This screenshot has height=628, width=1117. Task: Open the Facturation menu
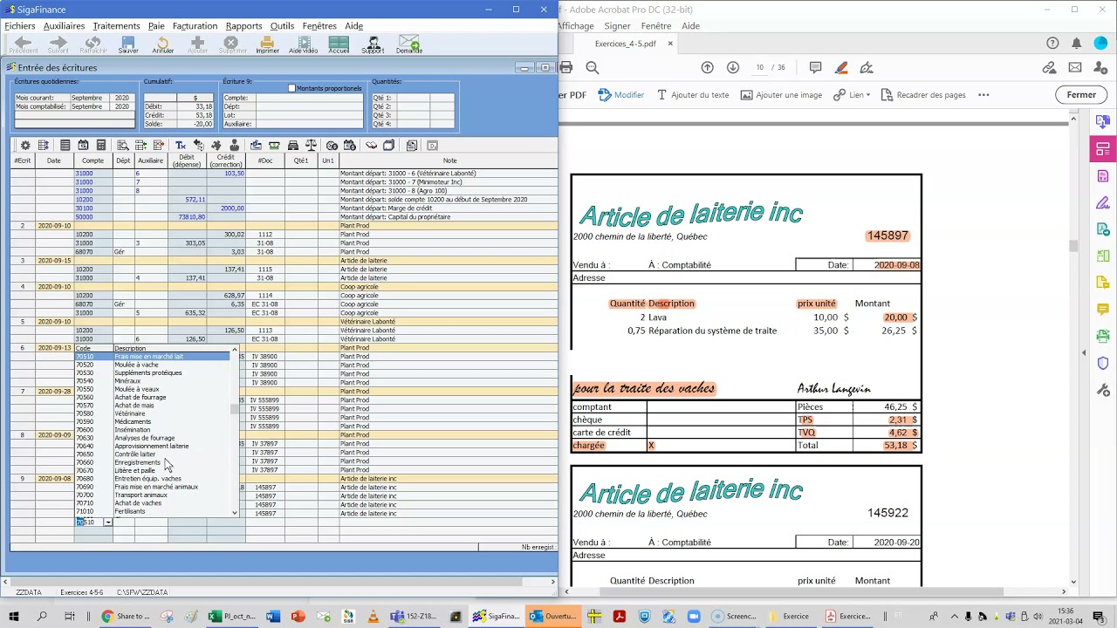point(195,26)
